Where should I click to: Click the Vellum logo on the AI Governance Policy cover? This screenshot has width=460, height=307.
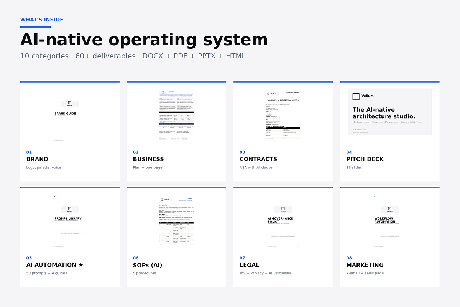[x=283, y=210]
